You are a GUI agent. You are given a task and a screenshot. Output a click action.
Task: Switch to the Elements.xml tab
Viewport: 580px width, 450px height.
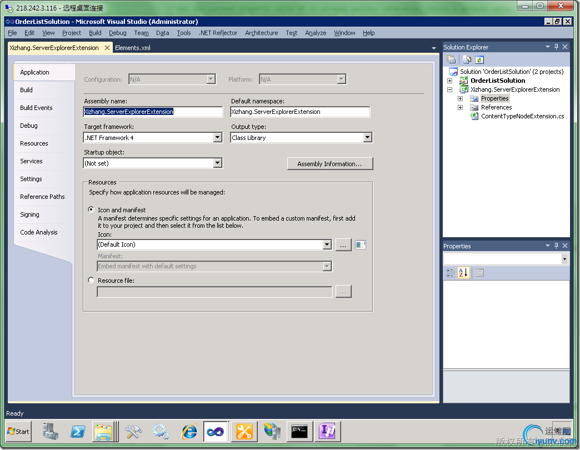pyautogui.click(x=133, y=48)
